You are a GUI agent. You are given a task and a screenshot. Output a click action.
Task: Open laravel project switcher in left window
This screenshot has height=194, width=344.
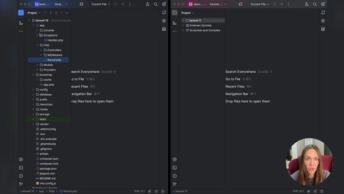pyautogui.click(x=42, y=4)
